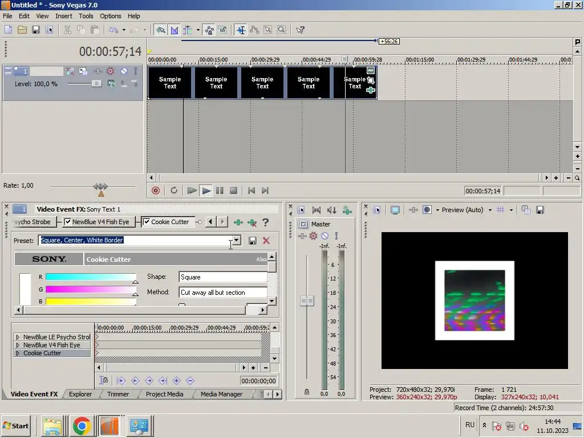The image size is (584, 438).
Task: Open project properties icon in toolbar
Action: pyautogui.click(x=49, y=30)
